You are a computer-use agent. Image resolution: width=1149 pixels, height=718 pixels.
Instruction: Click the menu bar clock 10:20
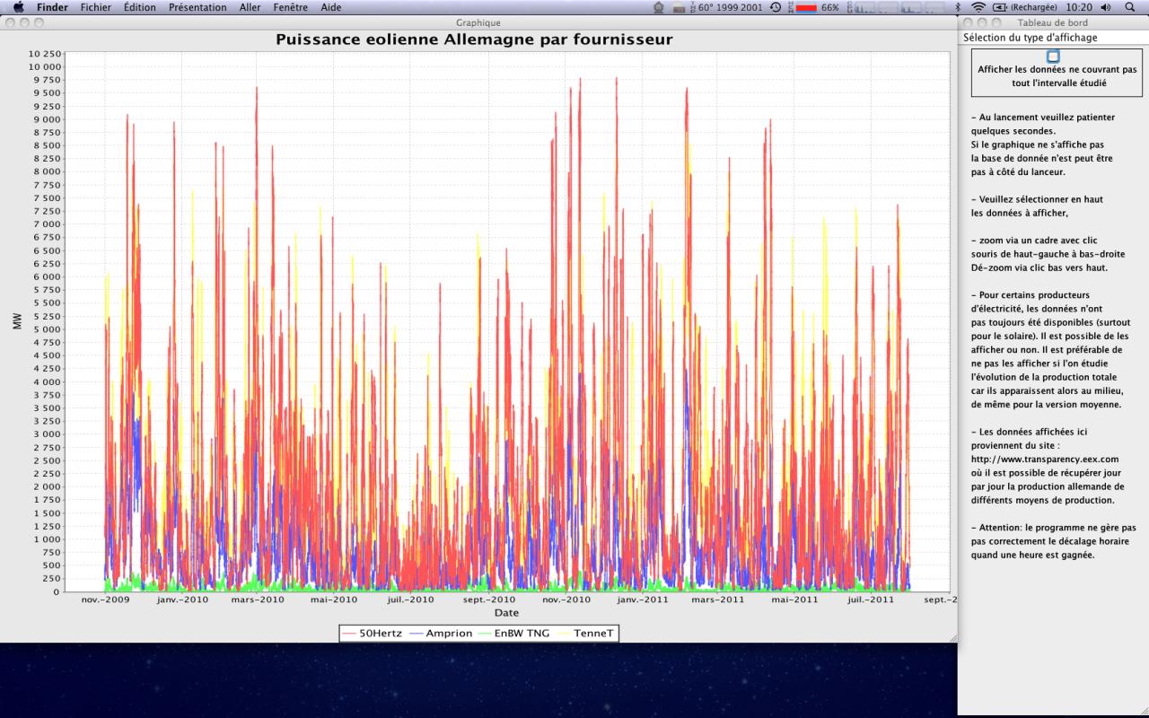click(x=1078, y=7)
